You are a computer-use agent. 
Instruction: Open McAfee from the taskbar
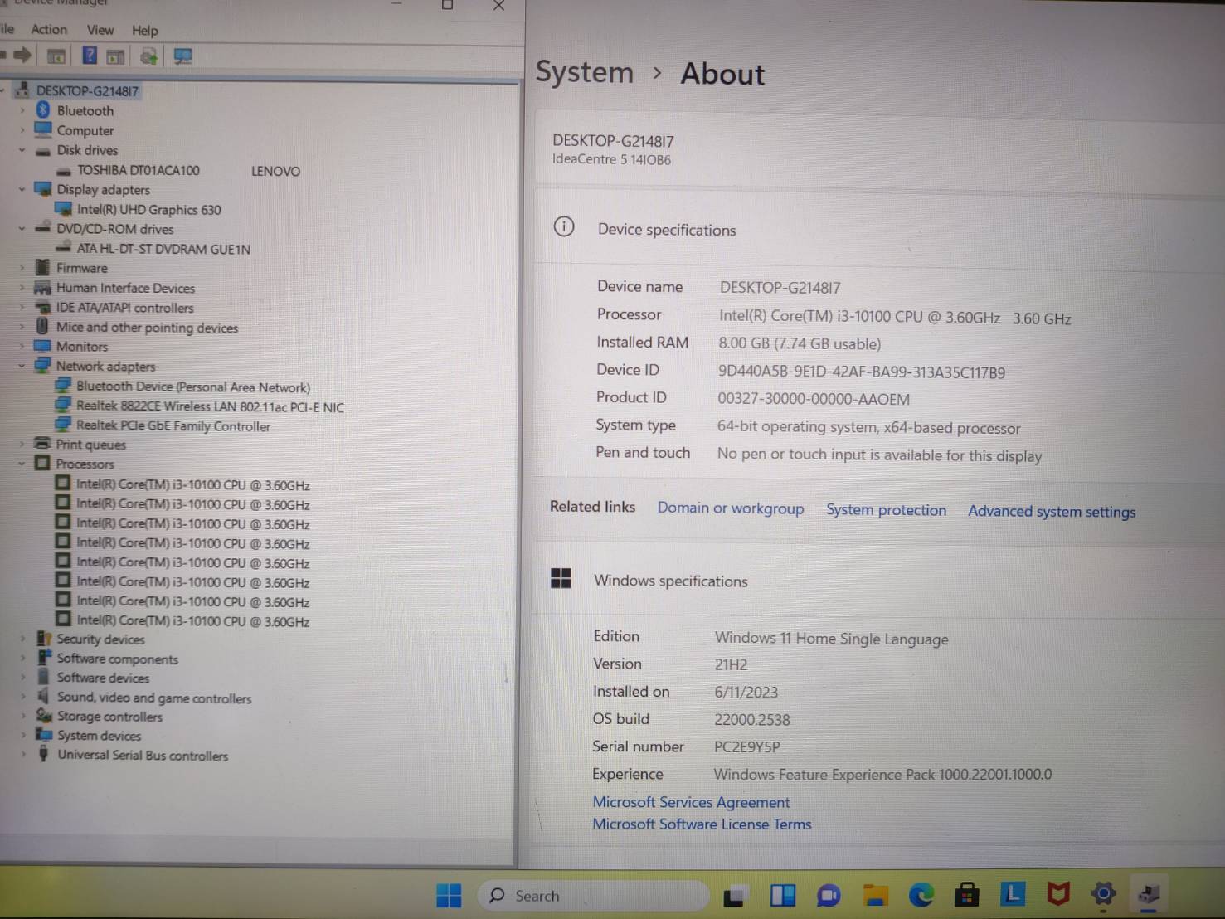coord(1058,893)
